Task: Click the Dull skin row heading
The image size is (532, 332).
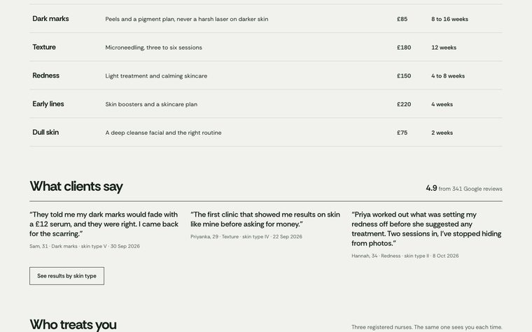Action: click(45, 133)
